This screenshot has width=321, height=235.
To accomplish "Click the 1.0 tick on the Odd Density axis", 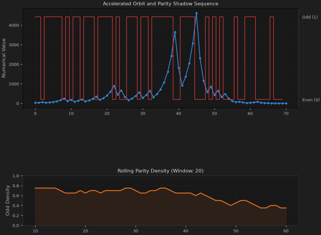I will click(16, 176).
